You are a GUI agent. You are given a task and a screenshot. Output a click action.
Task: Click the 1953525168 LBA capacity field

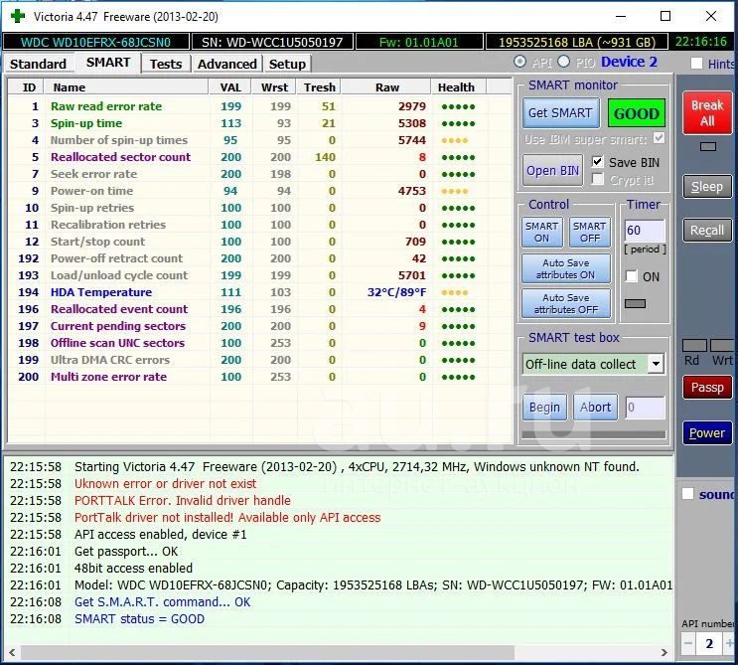point(577,42)
